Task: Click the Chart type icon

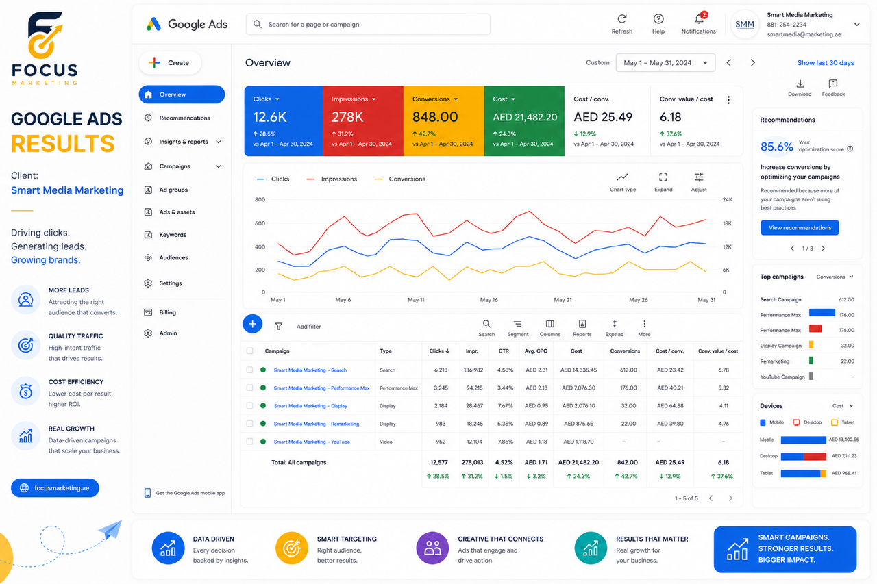Action: coord(623,177)
